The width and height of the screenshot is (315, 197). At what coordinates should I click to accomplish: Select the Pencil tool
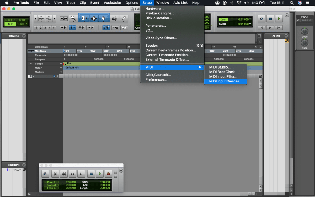[x=124, y=19]
